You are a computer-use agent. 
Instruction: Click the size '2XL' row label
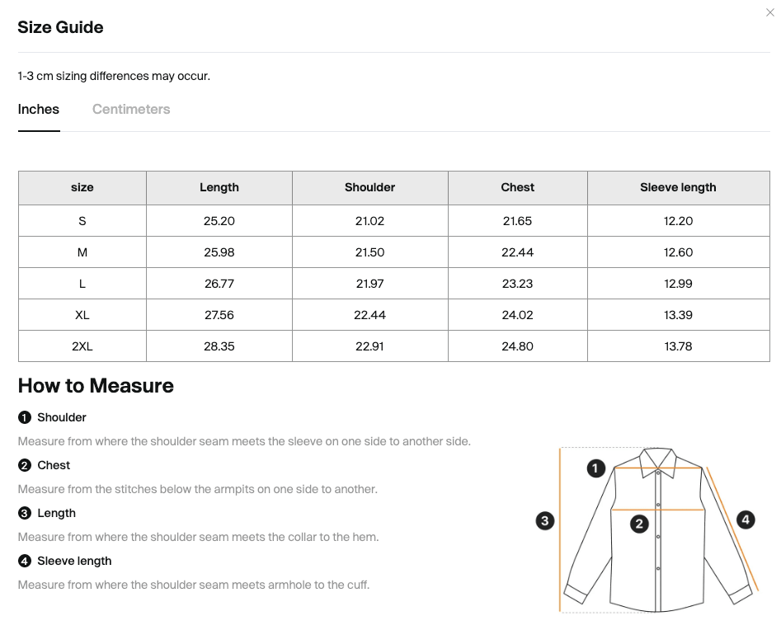82,346
